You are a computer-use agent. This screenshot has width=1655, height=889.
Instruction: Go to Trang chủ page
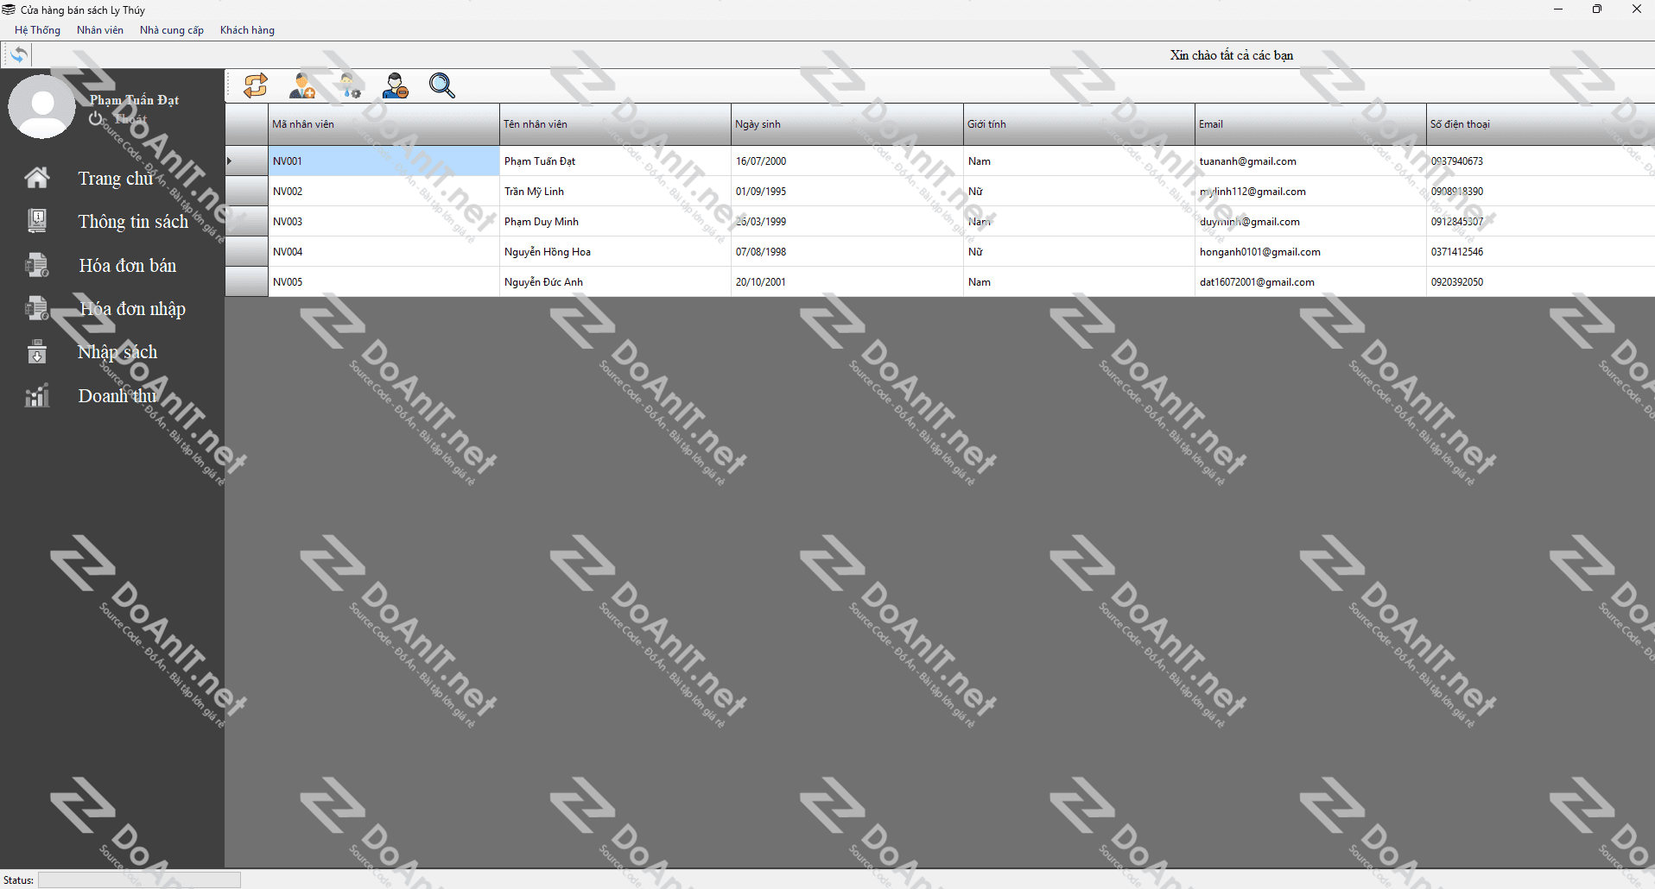tap(116, 178)
